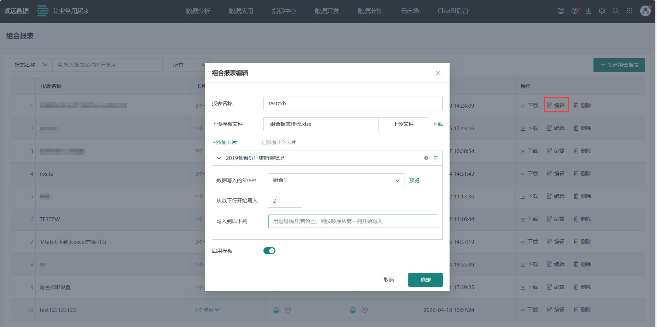The width and height of the screenshot is (657, 327).
Task: Open the 指标中心 menu item
Action: [x=284, y=11]
